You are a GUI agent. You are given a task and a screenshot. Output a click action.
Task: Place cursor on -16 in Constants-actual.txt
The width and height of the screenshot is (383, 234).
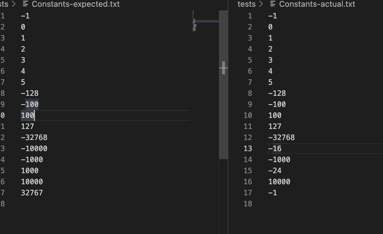(275, 149)
